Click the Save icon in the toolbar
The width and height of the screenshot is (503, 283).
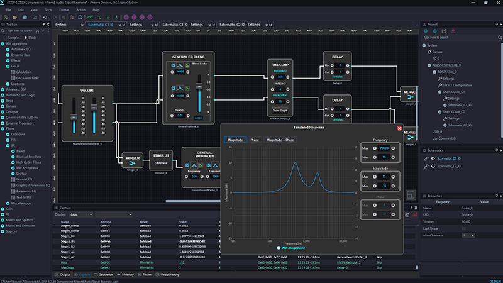point(24,18)
